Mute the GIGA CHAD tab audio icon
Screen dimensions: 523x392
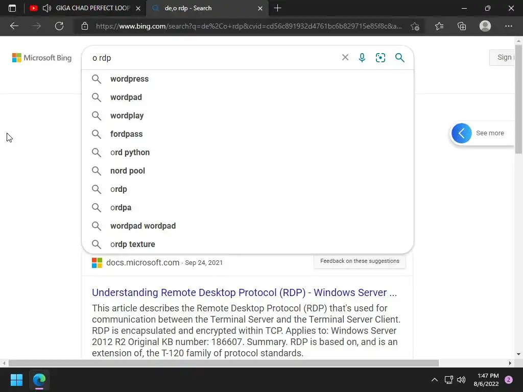pos(46,8)
